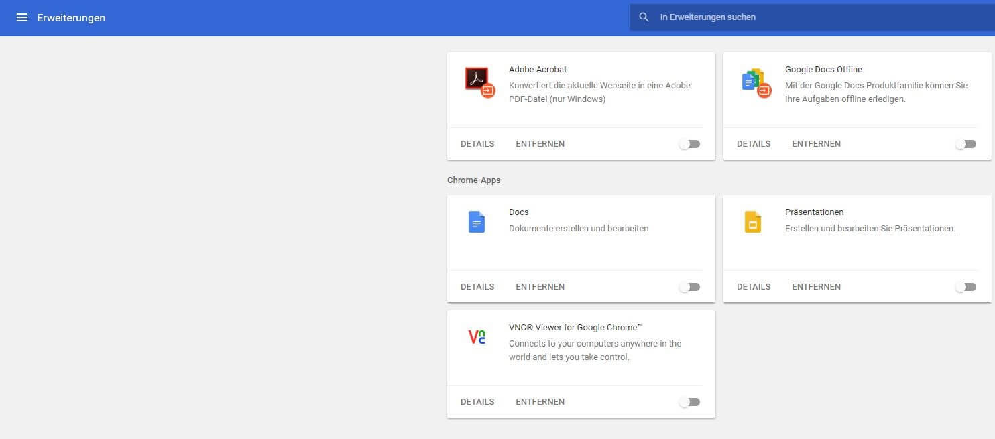This screenshot has width=995, height=439.
Task: Open Details for Adobe Acrobat
Action: [x=477, y=144]
